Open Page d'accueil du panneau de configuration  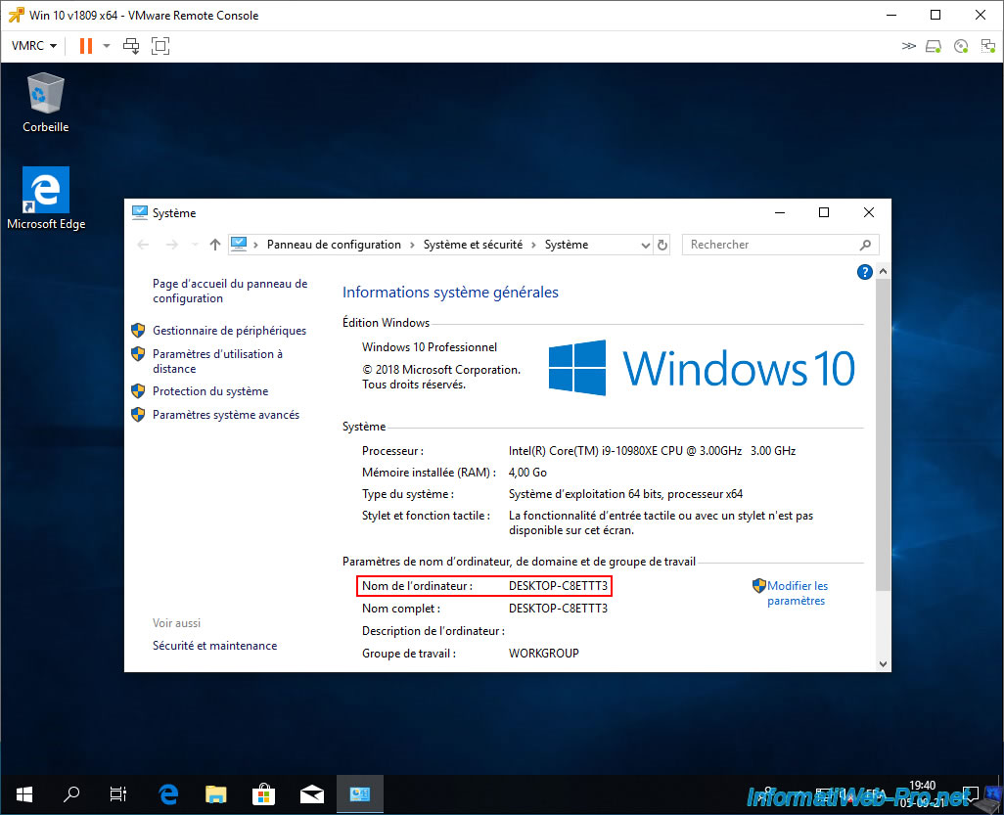coord(230,291)
